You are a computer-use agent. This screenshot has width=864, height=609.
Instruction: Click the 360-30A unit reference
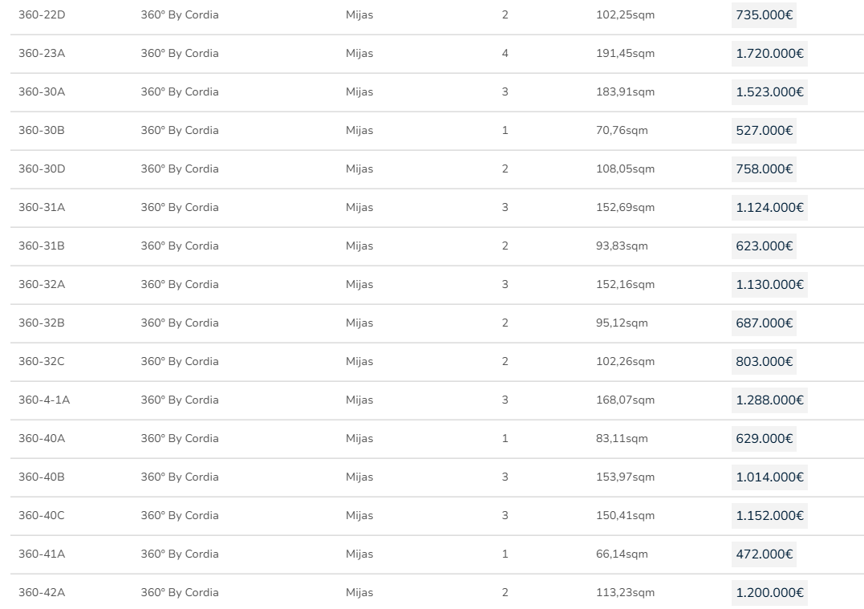coord(42,92)
